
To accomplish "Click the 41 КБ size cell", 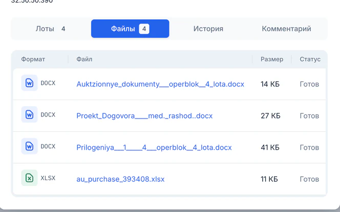I will [270, 148].
